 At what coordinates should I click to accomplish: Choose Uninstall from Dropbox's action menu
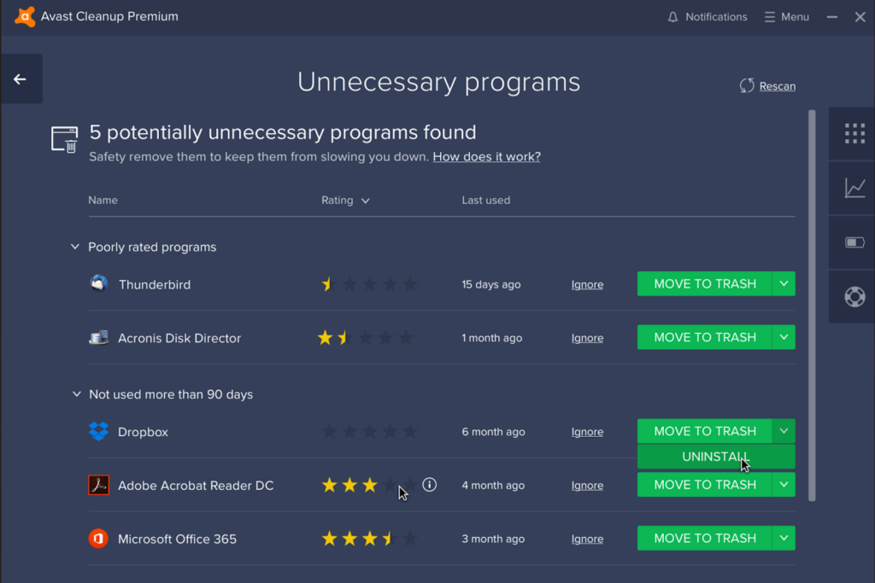715,457
